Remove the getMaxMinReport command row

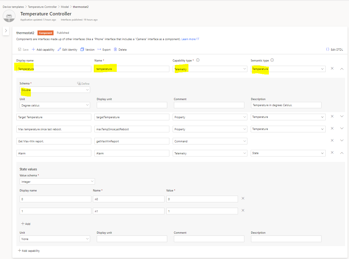pyautogui.click(x=332, y=140)
